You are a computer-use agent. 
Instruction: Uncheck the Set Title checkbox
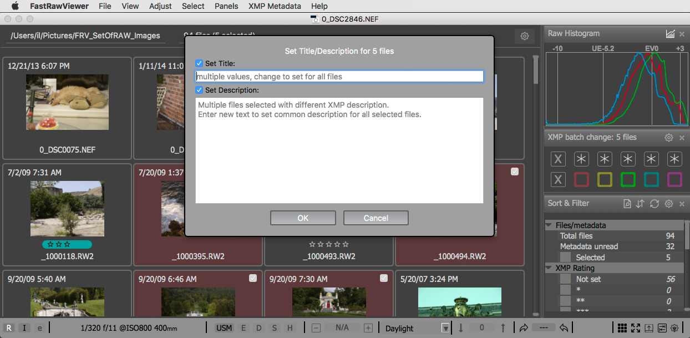200,63
